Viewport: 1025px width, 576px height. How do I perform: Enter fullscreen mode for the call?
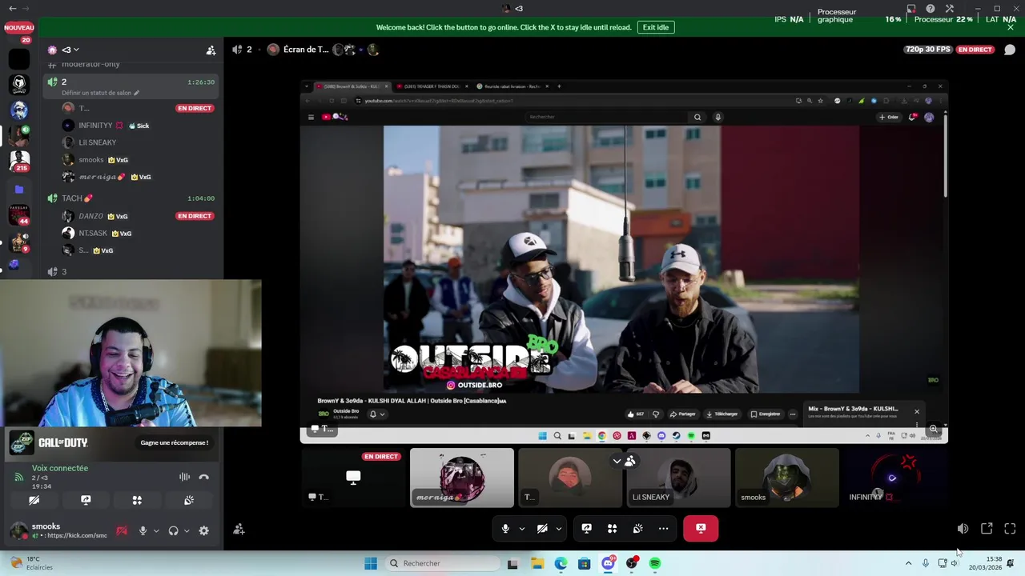pyautogui.click(x=1010, y=529)
